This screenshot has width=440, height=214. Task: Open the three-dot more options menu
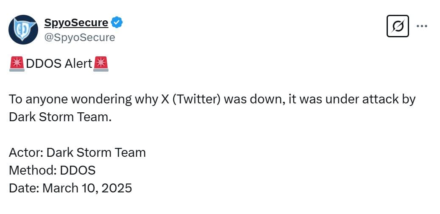[422, 26]
